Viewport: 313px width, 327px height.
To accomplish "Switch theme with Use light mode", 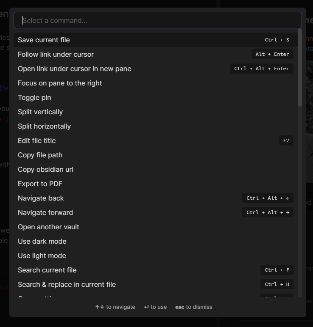I will tap(42, 256).
